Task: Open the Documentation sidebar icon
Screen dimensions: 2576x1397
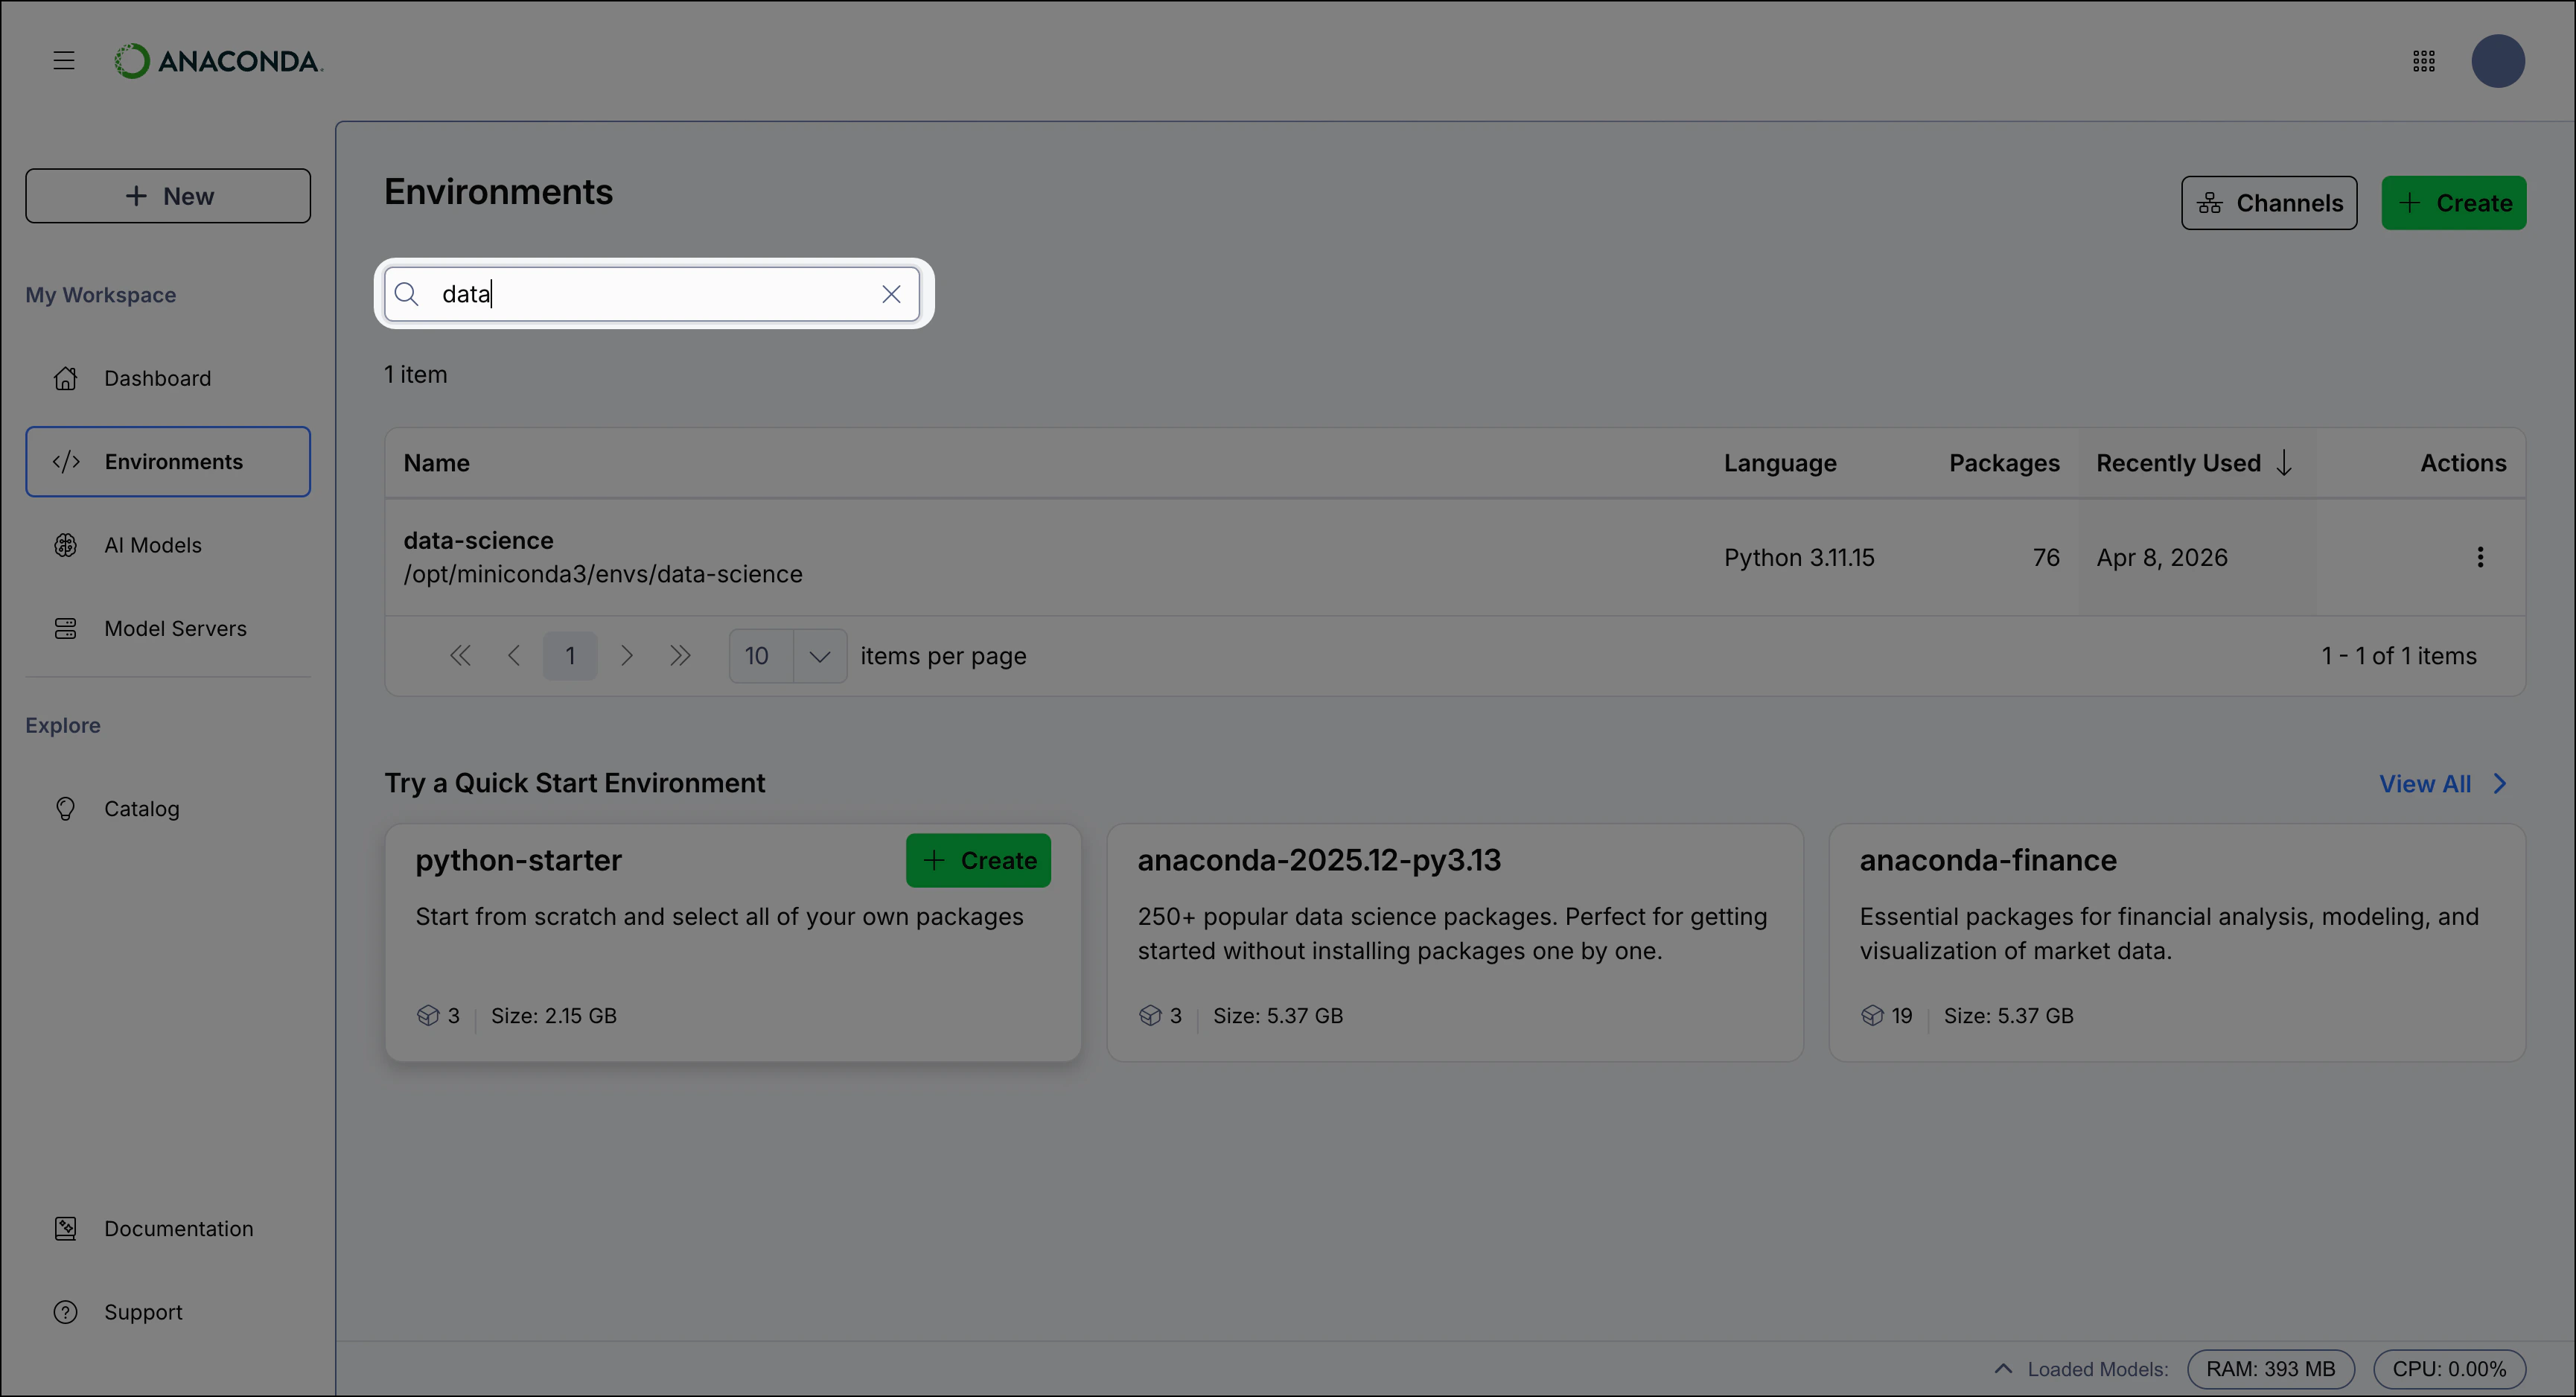Action: [x=65, y=1228]
